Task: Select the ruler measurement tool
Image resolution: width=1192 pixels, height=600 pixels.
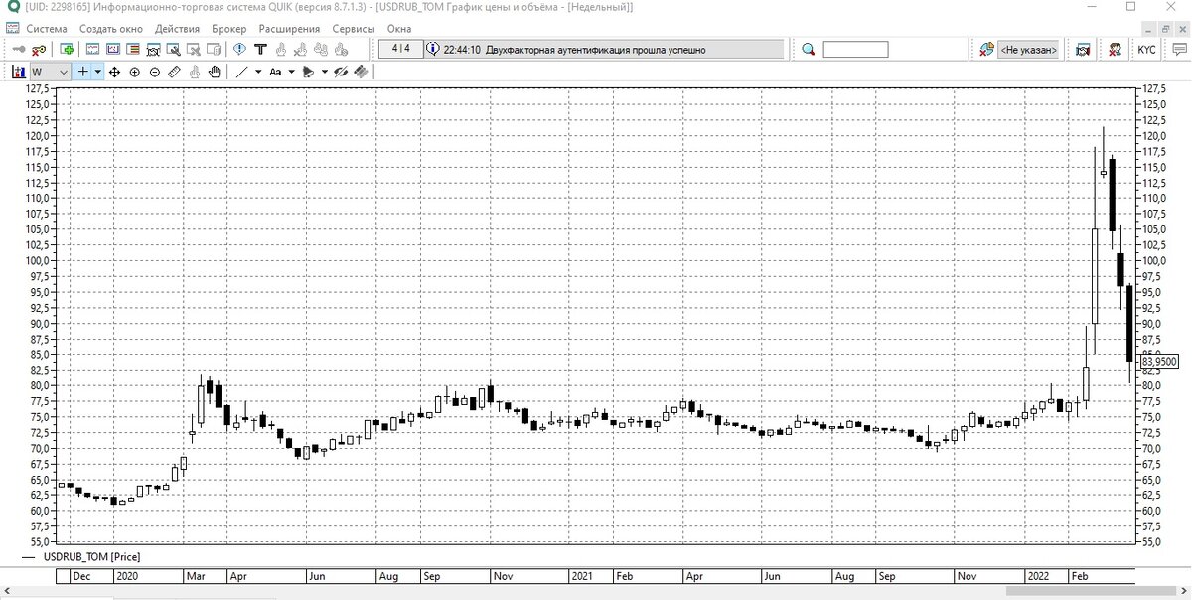Action: point(174,72)
